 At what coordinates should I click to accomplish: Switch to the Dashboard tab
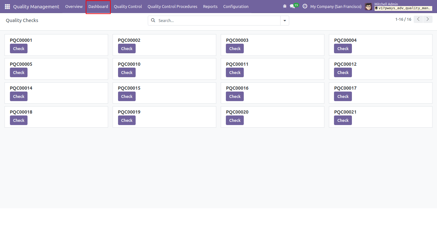click(98, 6)
